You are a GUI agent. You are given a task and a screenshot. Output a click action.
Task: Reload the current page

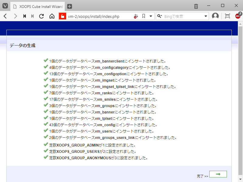point(42,16)
